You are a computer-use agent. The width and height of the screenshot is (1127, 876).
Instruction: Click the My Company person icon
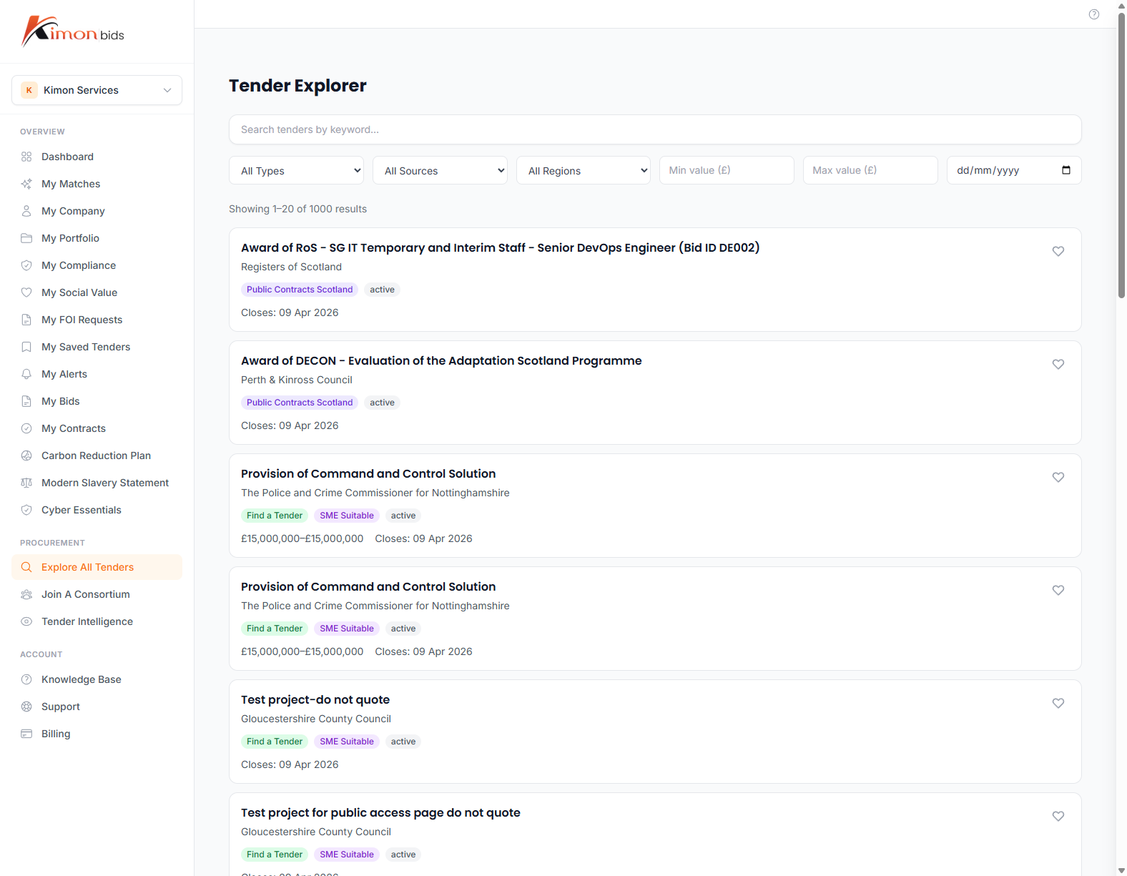point(26,211)
